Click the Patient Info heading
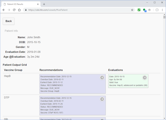The width and height of the screenshot is (166, 120). (x=11, y=31)
